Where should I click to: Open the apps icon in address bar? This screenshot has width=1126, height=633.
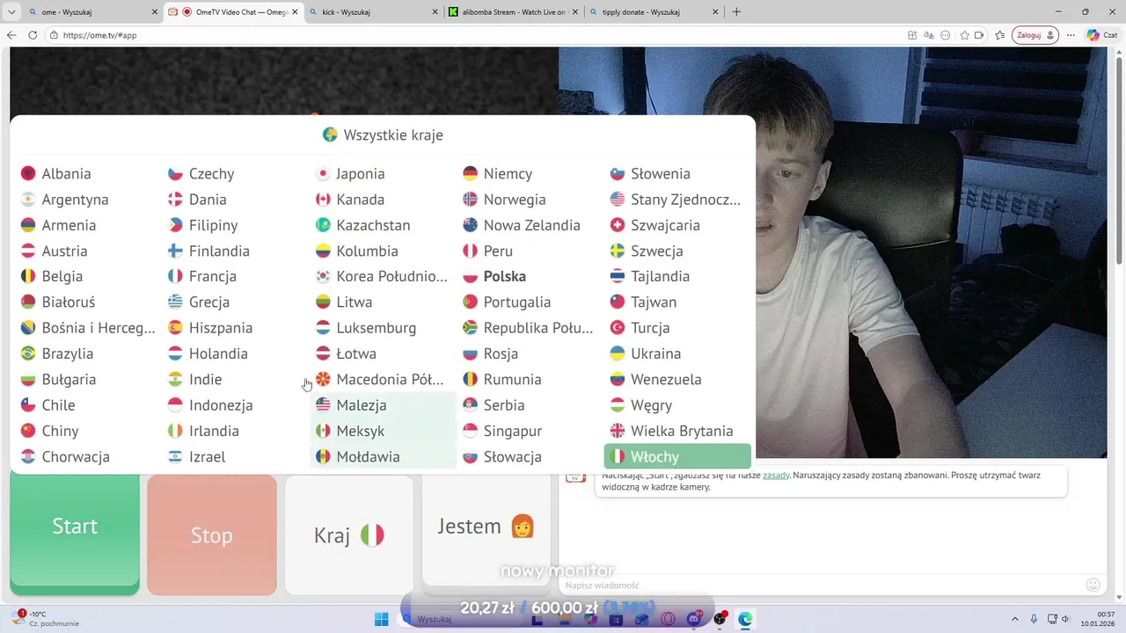tap(912, 35)
